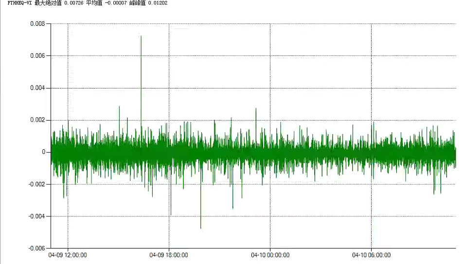Click the -0.006 y-axis label
464x264 pixels.
[36, 248]
